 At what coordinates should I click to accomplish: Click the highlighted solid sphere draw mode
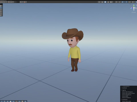(105, 2)
